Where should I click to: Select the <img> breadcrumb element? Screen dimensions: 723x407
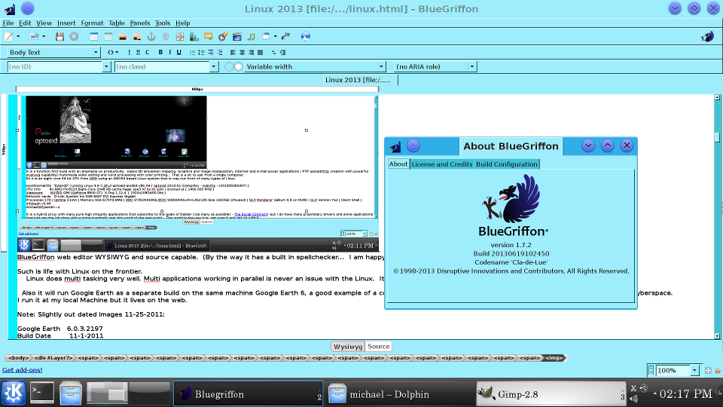(x=554, y=358)
